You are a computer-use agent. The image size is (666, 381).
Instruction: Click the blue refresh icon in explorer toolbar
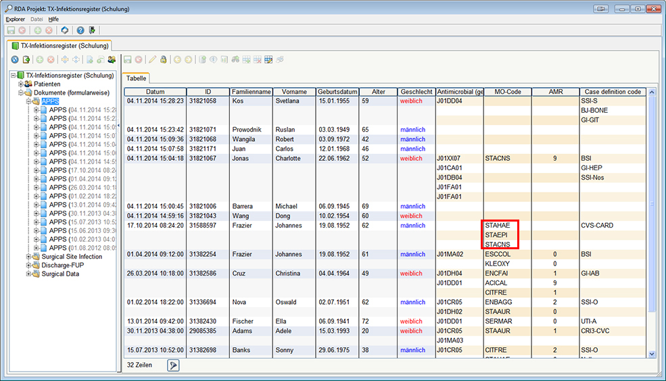(x=14, y=59)
